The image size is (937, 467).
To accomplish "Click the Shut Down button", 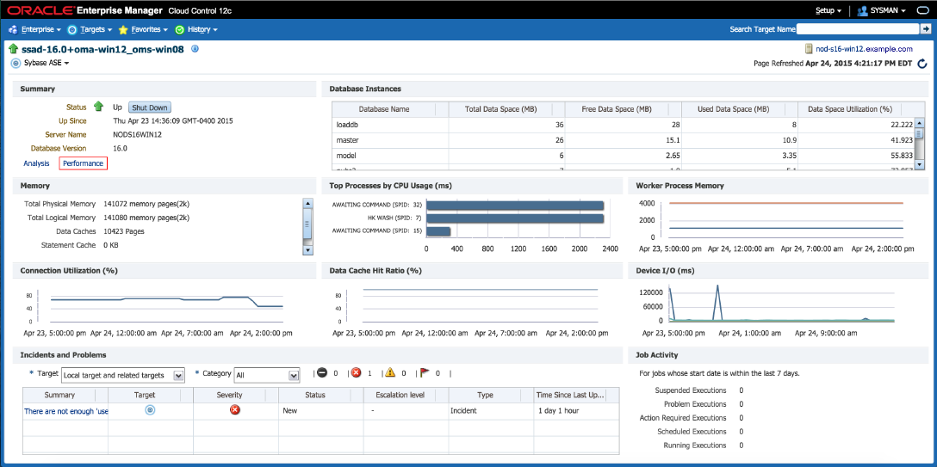I will pyautogui.click(x=150, y=108).
